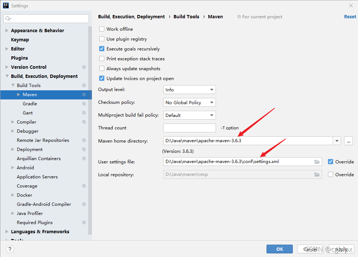Click OK button
Image resolution: width=358 pixels, height=257 pixels.
(x=280, y=249)
